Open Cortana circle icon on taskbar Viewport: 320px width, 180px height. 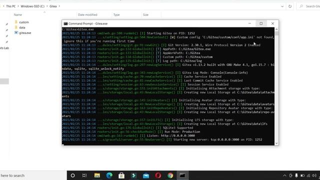point(72,175)
